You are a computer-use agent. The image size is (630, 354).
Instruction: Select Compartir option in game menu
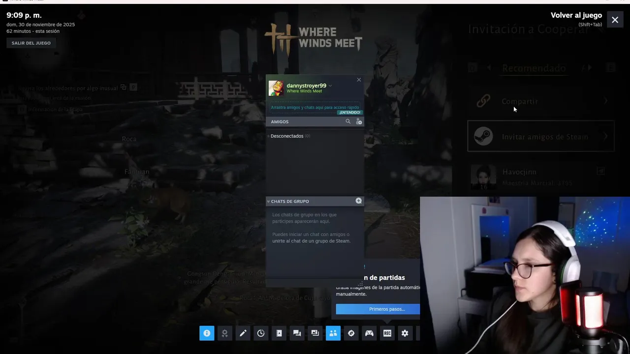point(541,101)
